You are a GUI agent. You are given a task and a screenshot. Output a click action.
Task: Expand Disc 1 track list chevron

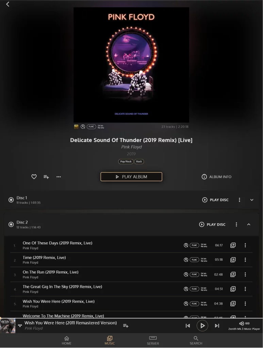click(252, 200)
